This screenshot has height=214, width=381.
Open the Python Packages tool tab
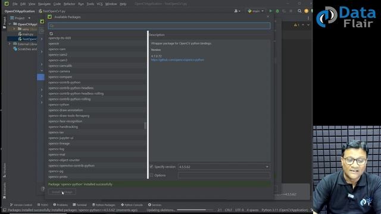[x=104, y=204]
